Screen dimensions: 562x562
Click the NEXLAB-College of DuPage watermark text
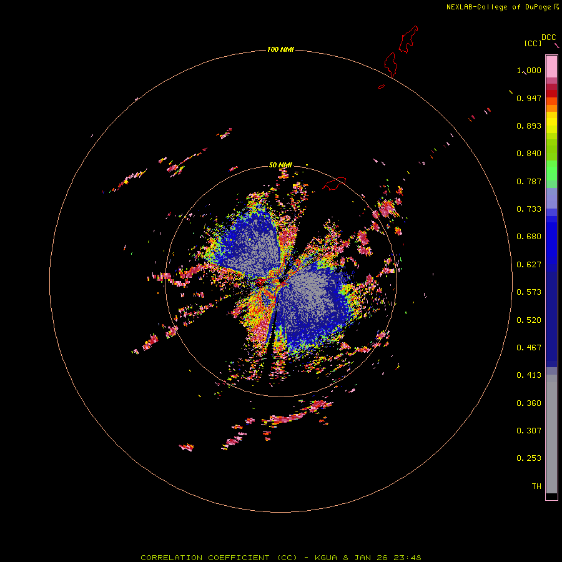click(502, 7)
